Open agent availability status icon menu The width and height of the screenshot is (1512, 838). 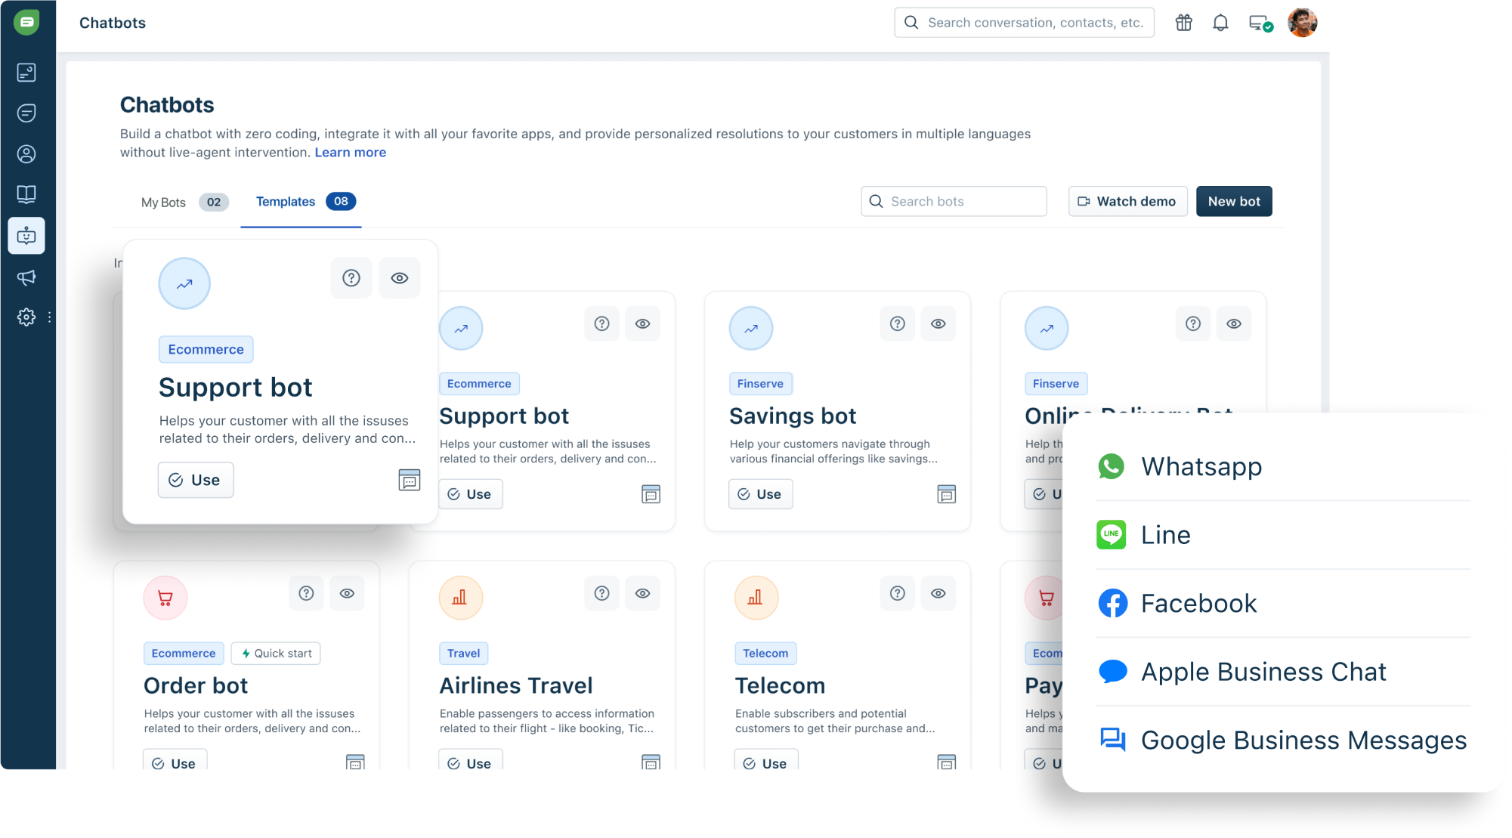click(x=1260, y=23)
